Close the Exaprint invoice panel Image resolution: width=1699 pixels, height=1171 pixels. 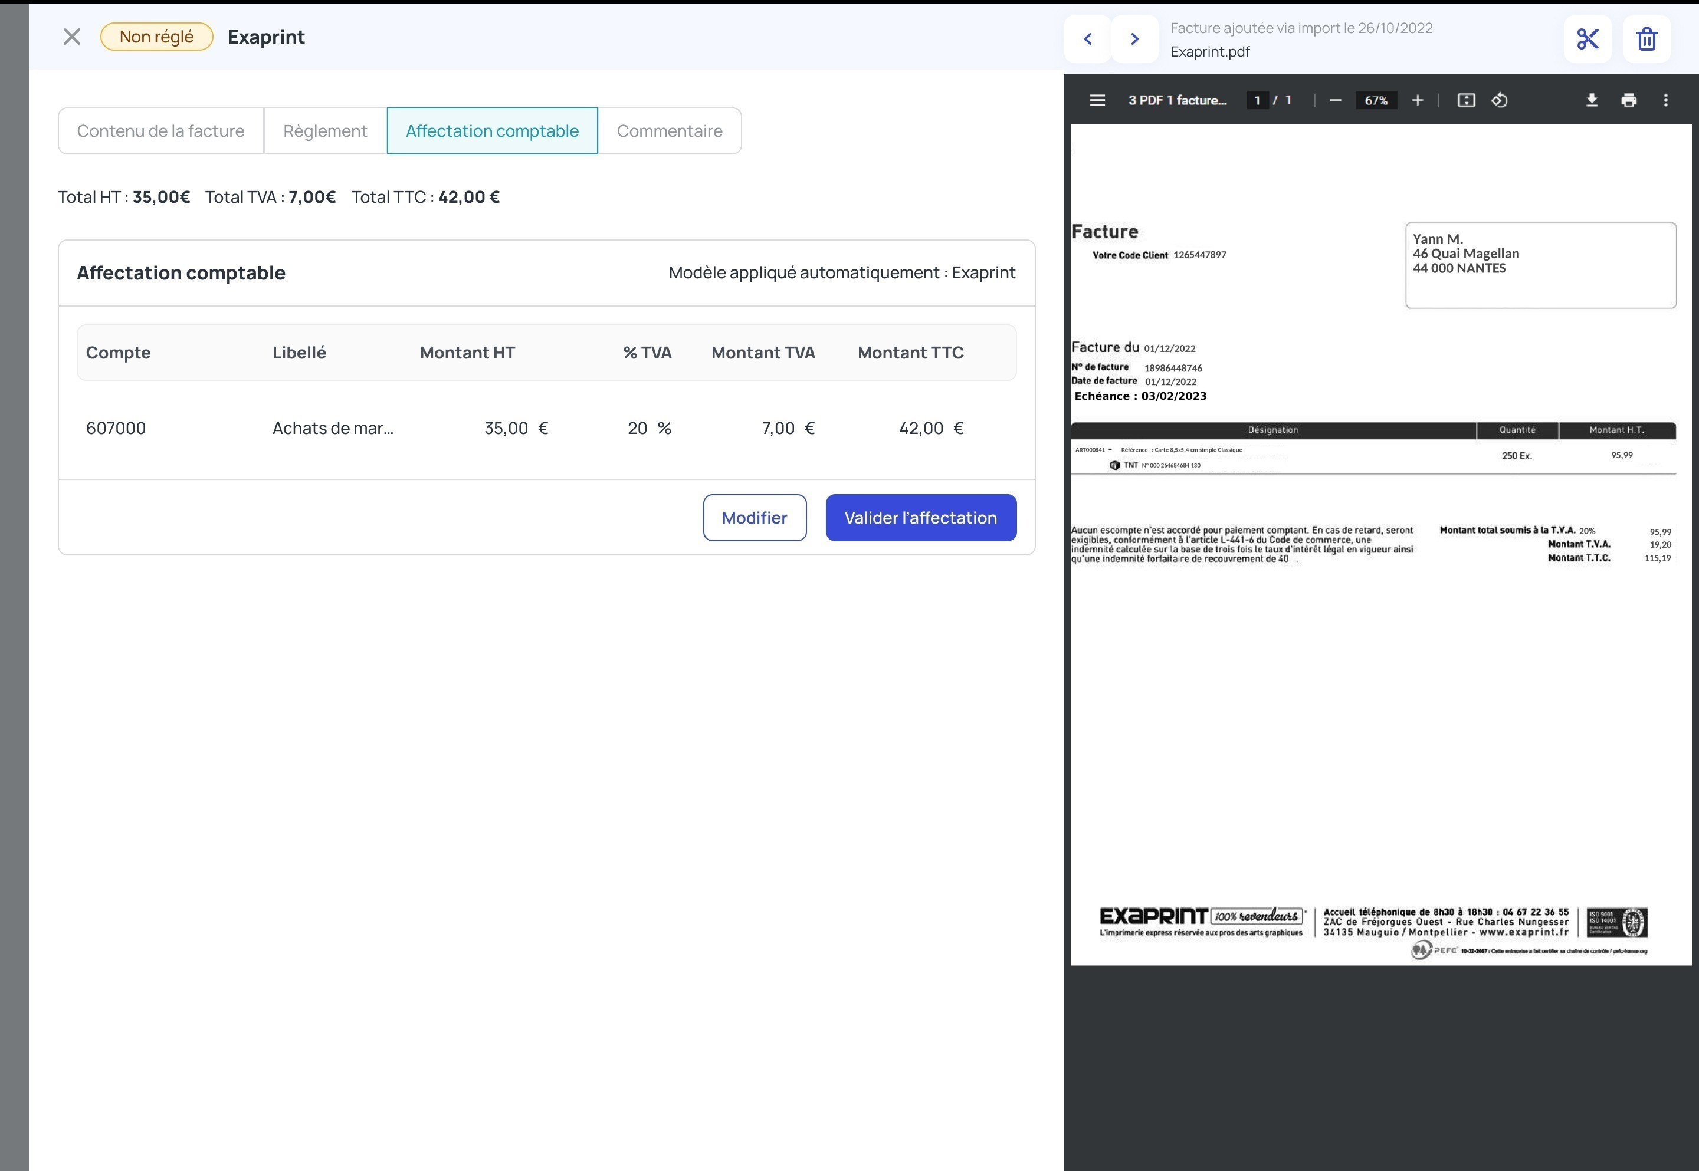(x=72, y=37)
